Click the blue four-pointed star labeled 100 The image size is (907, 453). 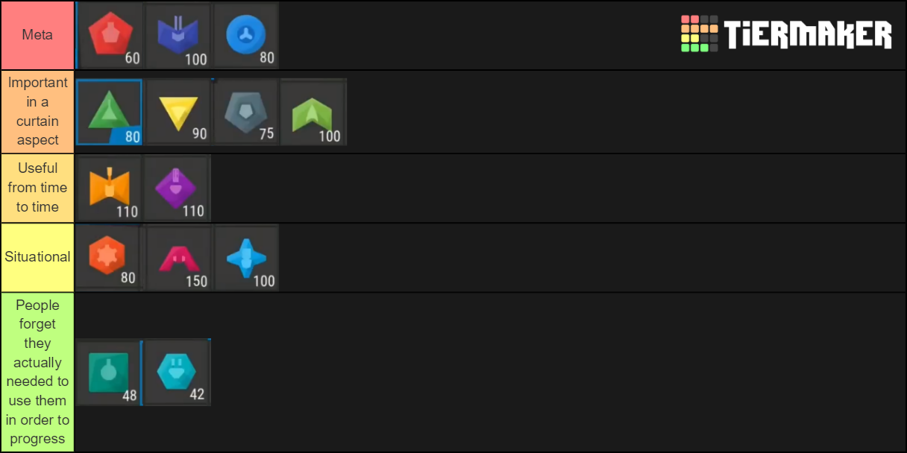[x=245, y=256]
